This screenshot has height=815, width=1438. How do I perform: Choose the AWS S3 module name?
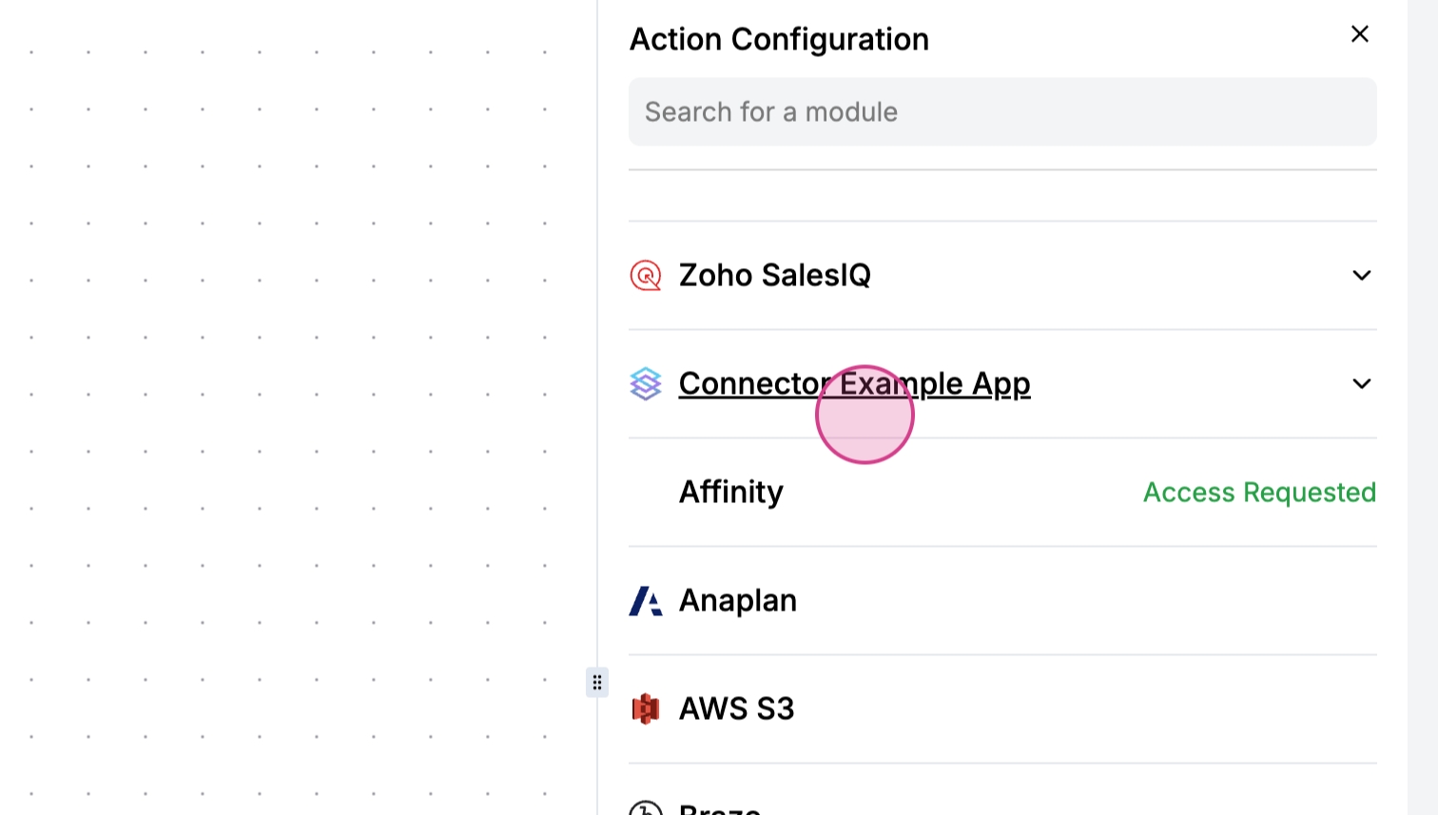736,709
